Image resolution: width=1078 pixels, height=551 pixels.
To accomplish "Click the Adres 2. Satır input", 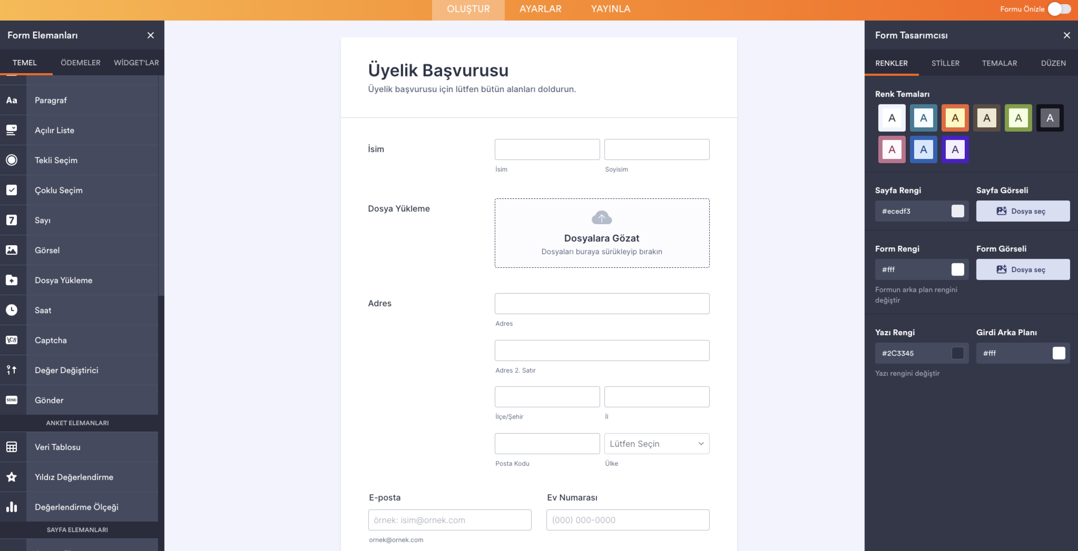I will (602, 350).
